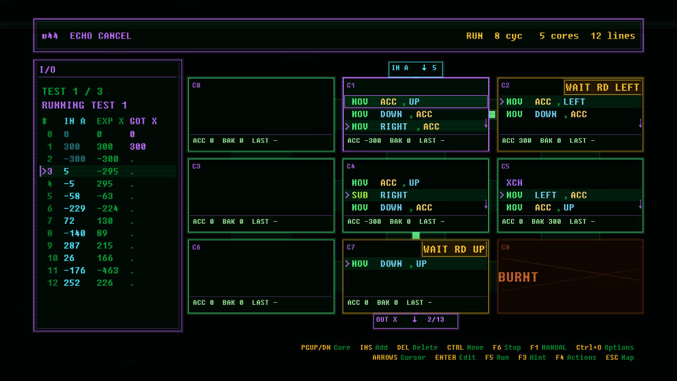Select line MOV ACC, LEFT in core C2

click(570, 102)
